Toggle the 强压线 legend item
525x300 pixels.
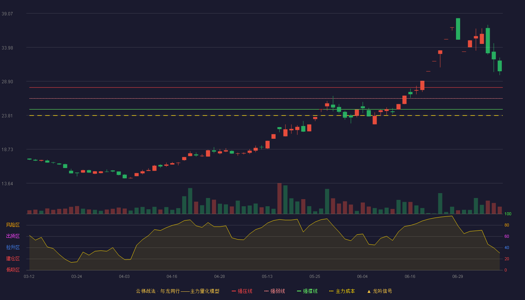[x=242, y=291]
